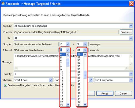Click the Reset button
135x108 pixels.
(105, 94)
